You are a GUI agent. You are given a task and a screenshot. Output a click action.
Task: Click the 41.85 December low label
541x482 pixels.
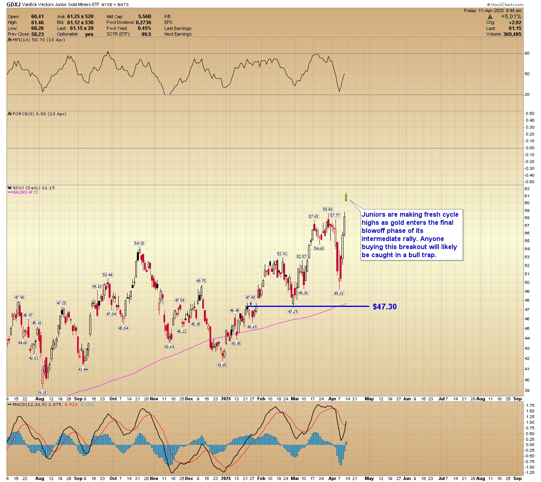click(x=222, y=365)
